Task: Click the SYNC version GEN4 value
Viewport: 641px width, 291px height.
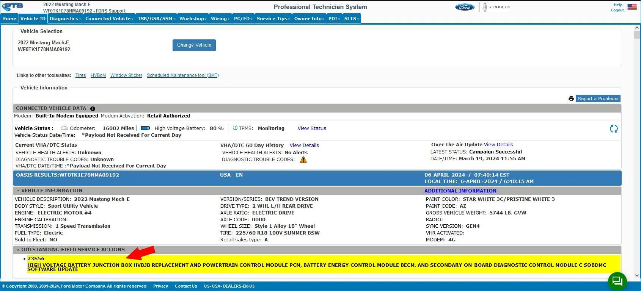Action: pyautogui.click(x=473, y=226)
